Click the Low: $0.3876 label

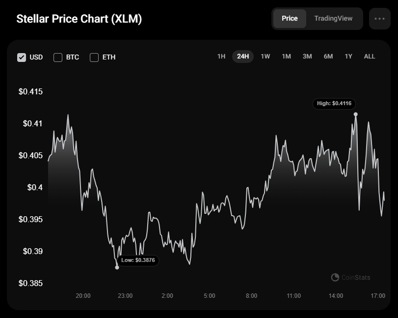click(138, 260)
